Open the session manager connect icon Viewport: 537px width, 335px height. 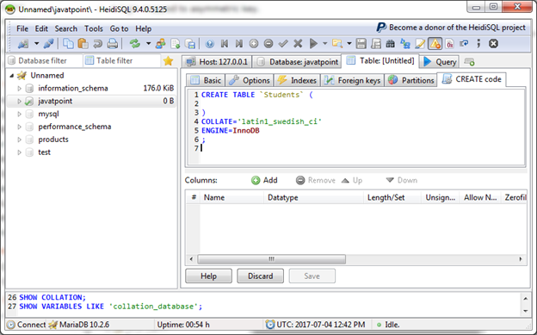tap(23, 44)
